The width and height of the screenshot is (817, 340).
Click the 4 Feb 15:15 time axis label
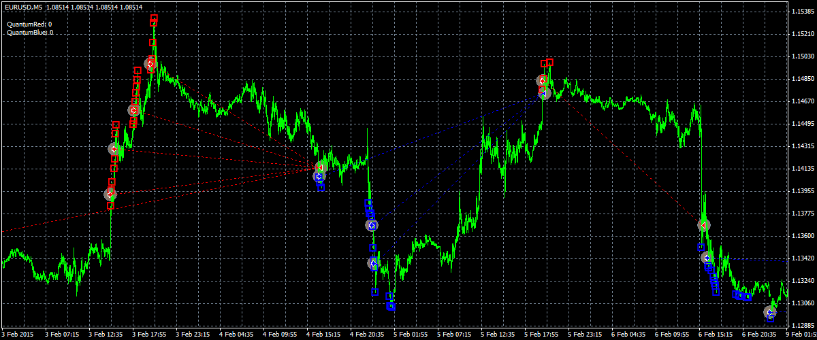[x=323, y=335]
